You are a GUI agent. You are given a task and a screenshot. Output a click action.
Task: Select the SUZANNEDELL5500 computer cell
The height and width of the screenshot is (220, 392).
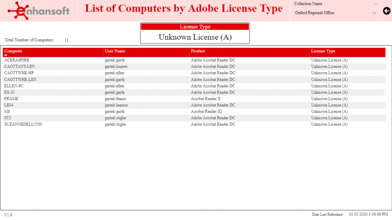click(x=23, y=124)
